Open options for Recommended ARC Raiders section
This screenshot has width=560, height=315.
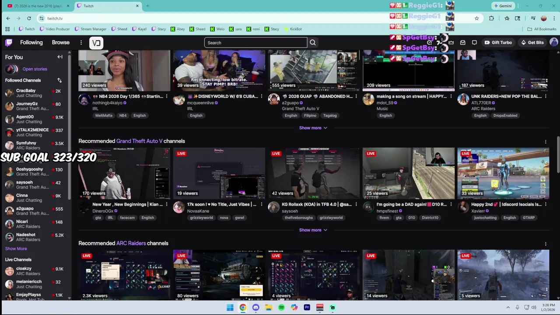coord(546,244)
